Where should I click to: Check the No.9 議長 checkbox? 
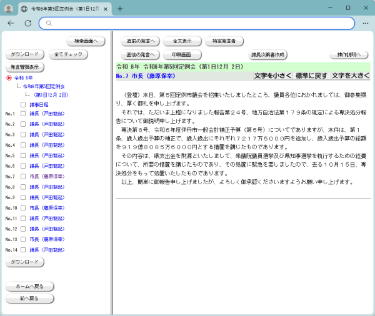[23, 197]
